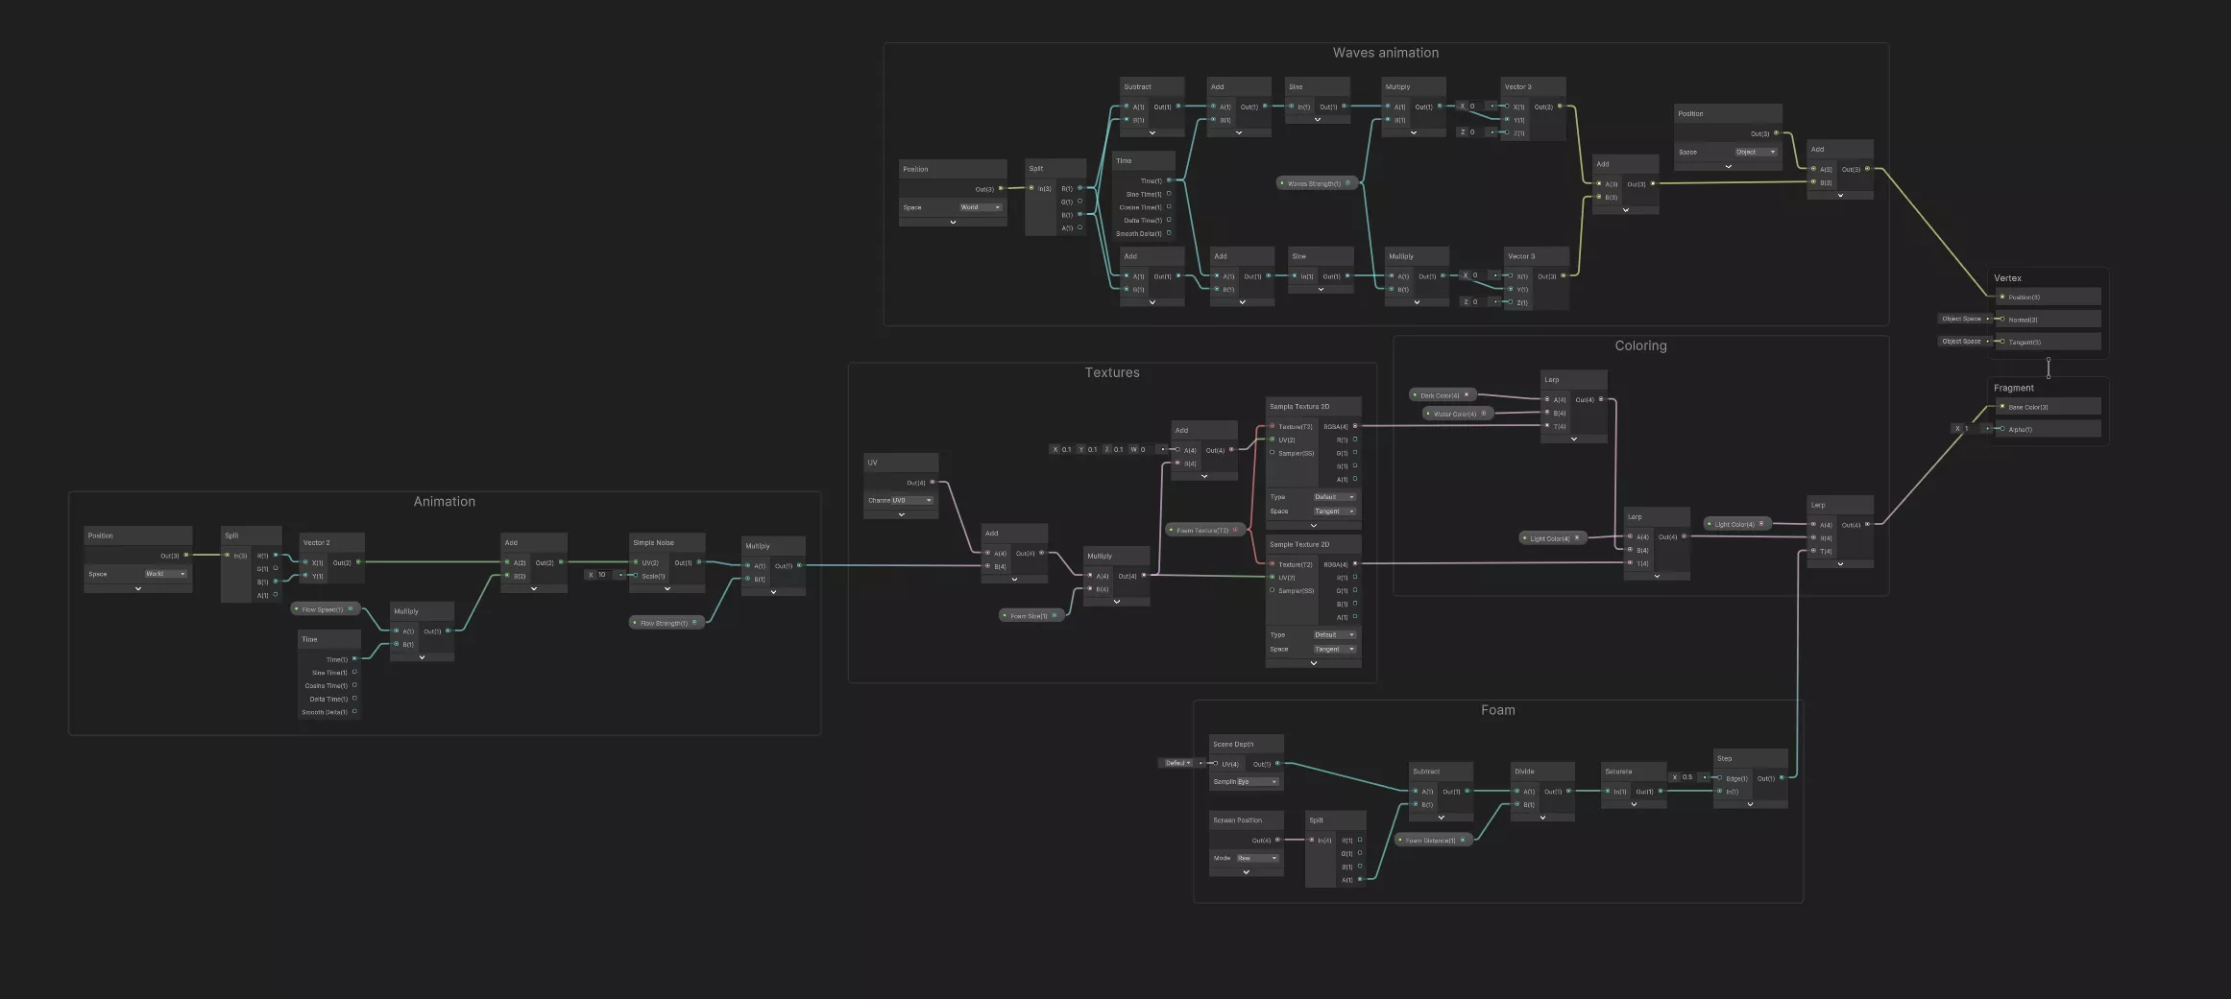Click the Screen Position Out(4) port
Image resolution: width=2231 pixels, height=999 pixels.
1277,840
